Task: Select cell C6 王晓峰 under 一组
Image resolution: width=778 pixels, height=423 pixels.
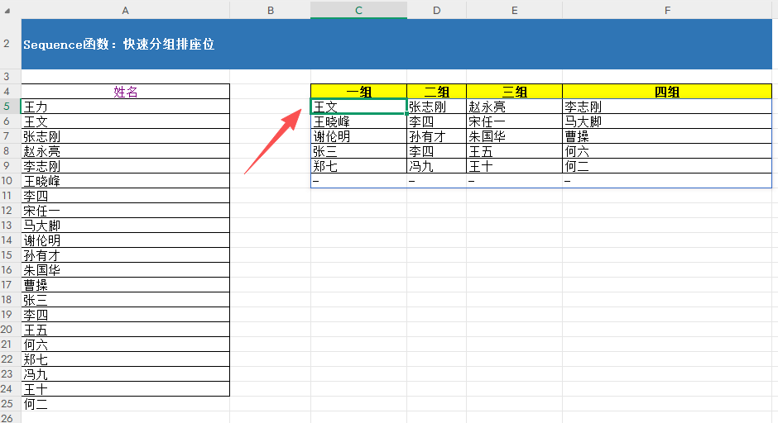Action: (x=358, y=121)
